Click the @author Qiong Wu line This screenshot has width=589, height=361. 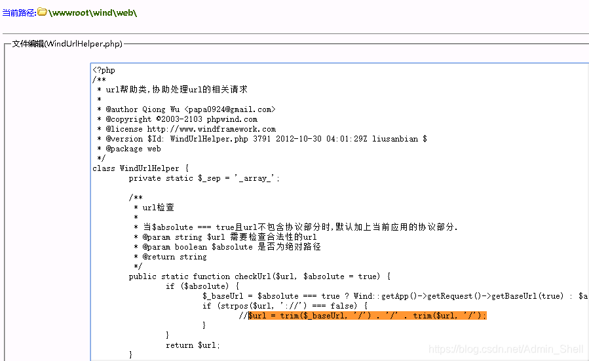(x=186, y=109)
